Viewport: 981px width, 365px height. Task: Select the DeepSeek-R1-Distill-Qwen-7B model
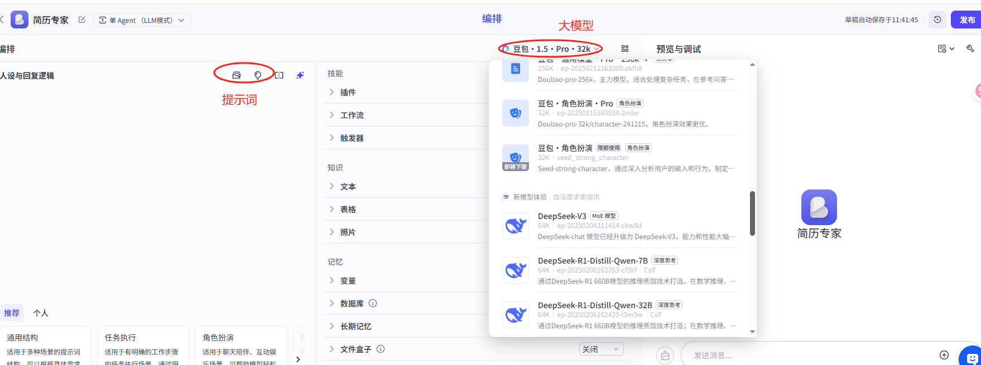point(619,270)
